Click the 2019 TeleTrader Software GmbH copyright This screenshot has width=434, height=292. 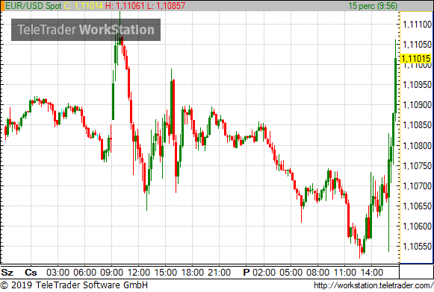point(74,285)
